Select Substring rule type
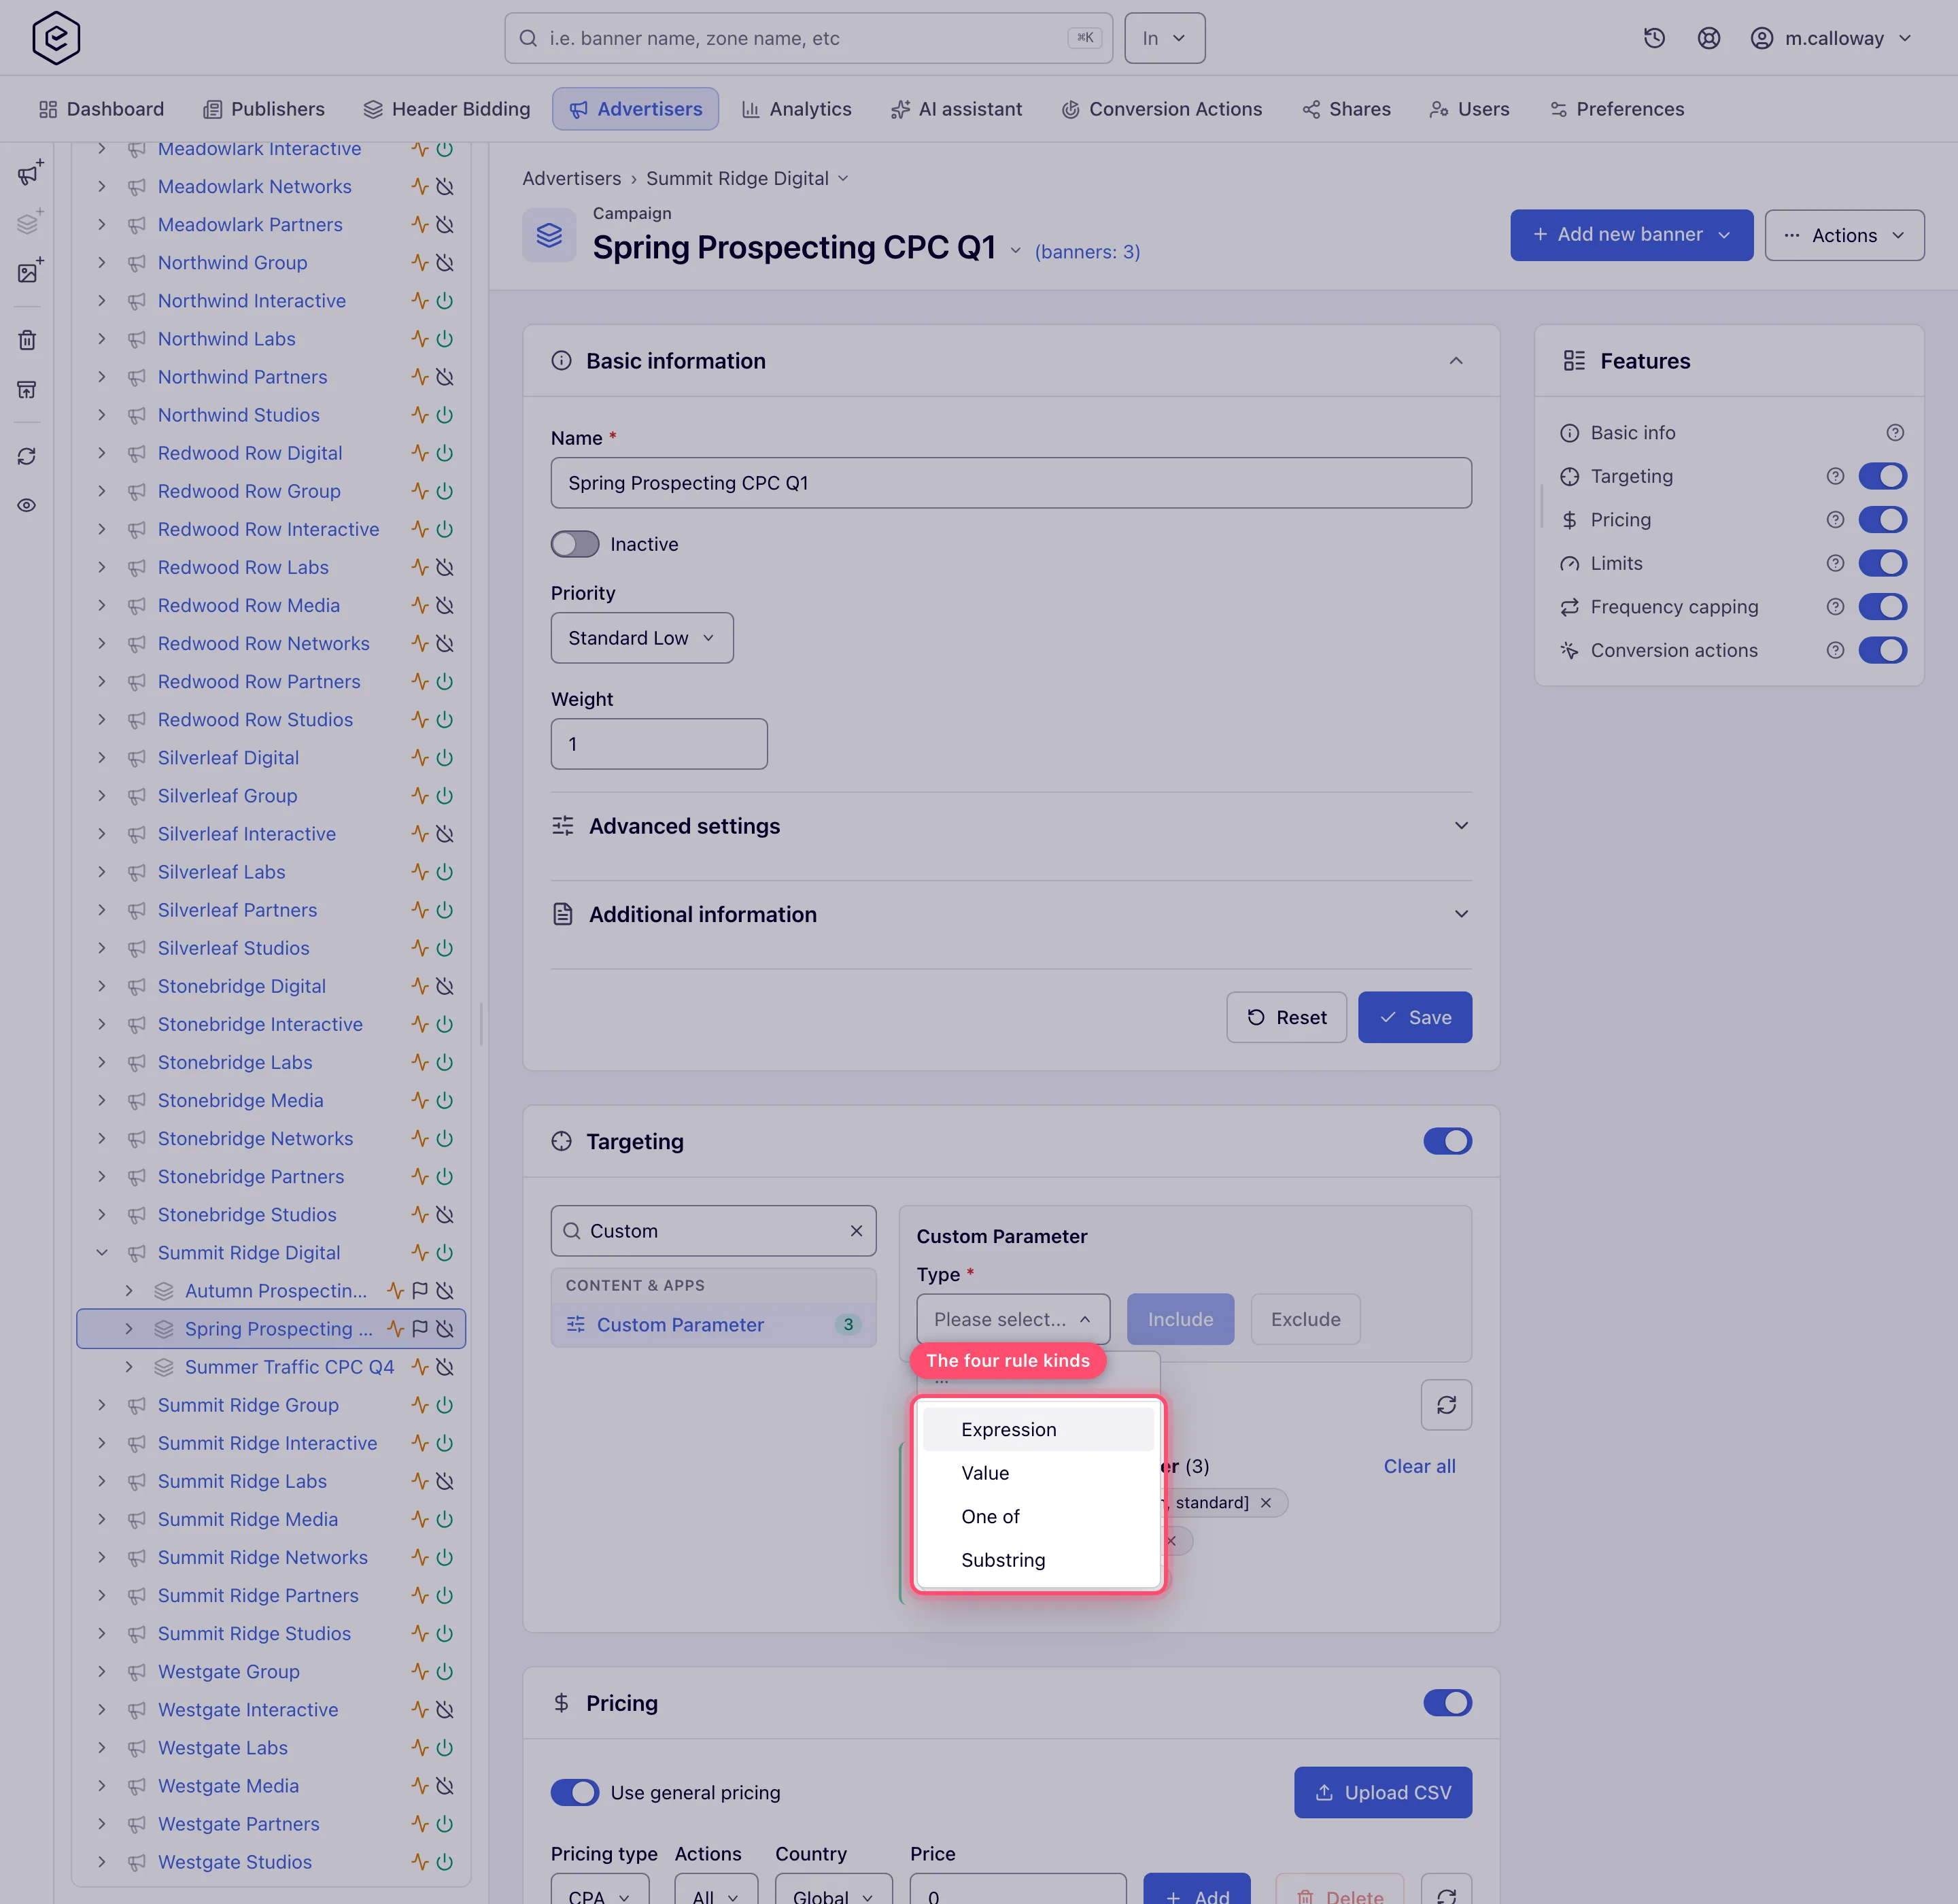The width and height of the screenshot is (1958, 1904). 1038,1560
